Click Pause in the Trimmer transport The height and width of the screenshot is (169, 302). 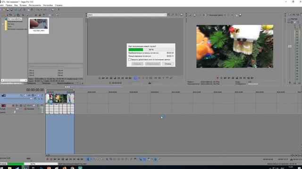[x=111, y=78]
